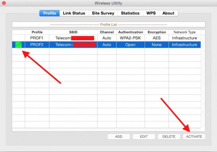Select the WPS tab
217x152 pixels.
[151, 13]
